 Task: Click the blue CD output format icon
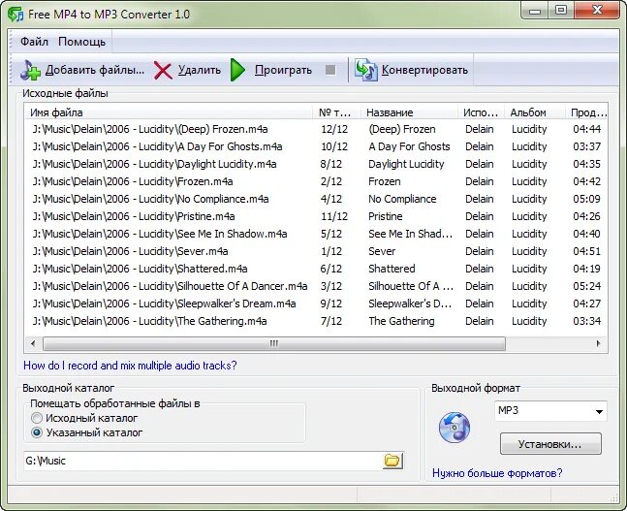[x=455, y=428]
